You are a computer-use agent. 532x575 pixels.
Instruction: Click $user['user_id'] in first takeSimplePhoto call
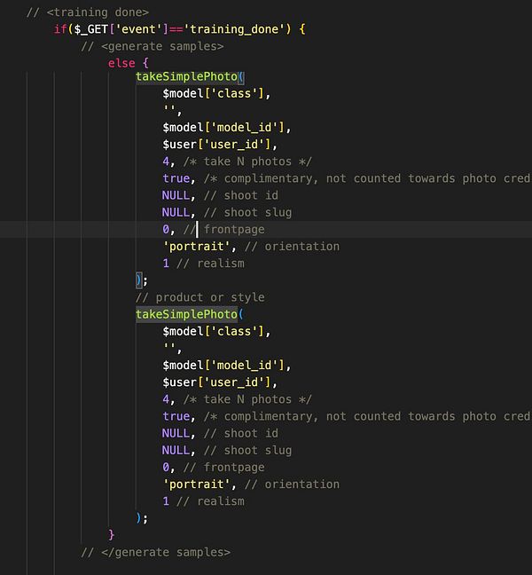(x=216, y=145)
